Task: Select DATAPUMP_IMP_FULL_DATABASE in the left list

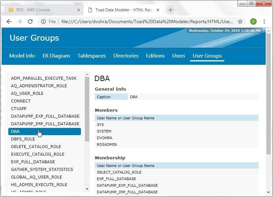Action: click(x=45, y=124)
